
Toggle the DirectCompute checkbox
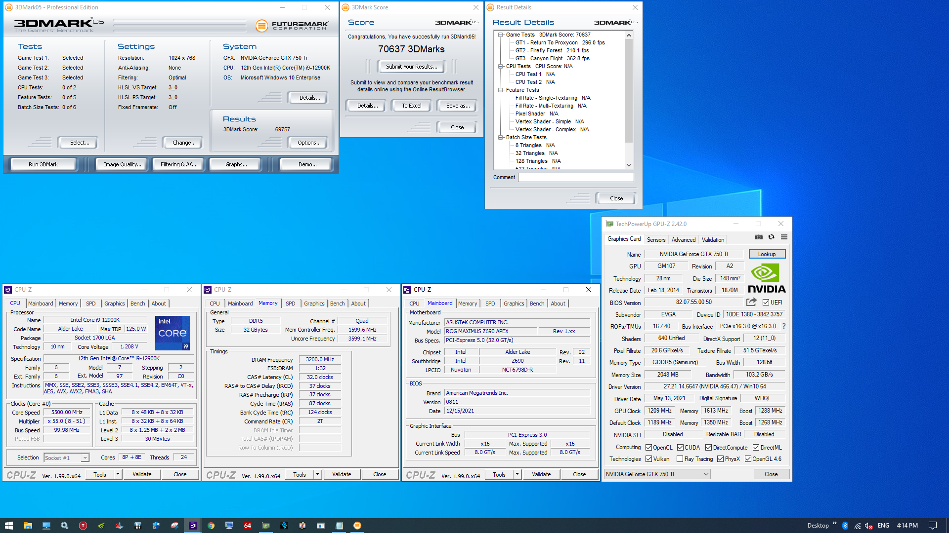pos(708,448)
